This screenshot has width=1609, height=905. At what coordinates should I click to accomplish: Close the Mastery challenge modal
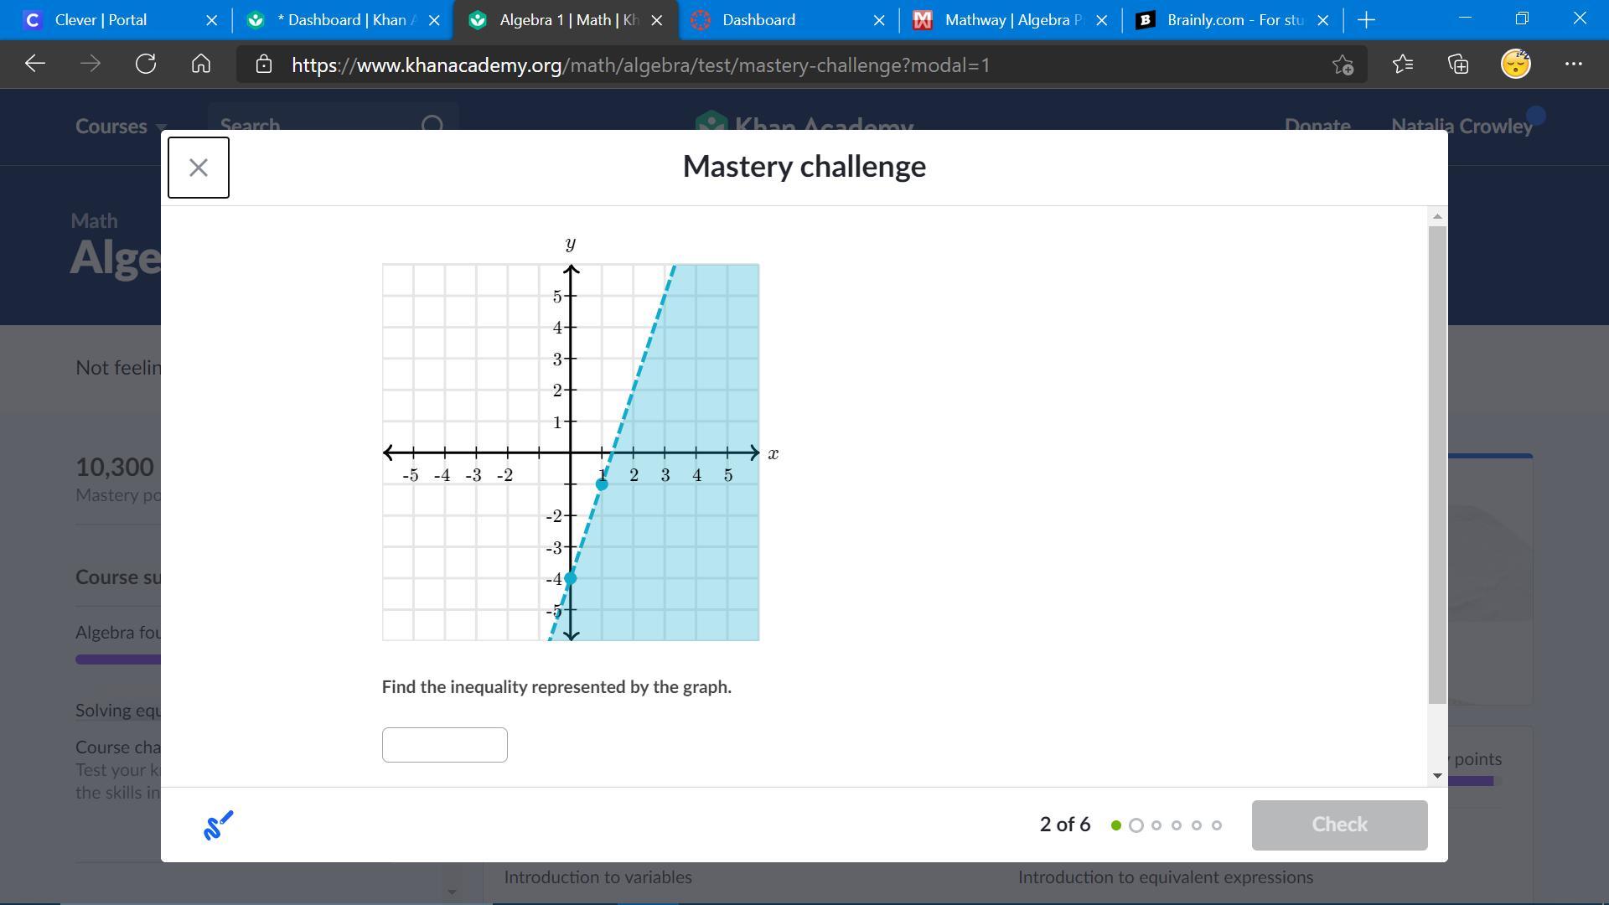[199, 168]
